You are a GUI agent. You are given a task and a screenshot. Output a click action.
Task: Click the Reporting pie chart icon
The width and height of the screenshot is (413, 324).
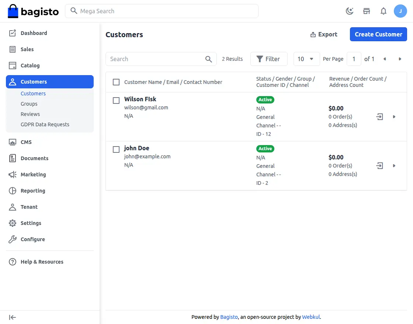(13, 191)
